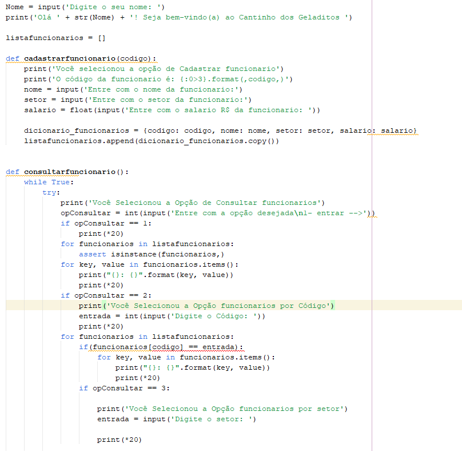
Task: Click the "try:" keyword line
Action: (51, 193)
